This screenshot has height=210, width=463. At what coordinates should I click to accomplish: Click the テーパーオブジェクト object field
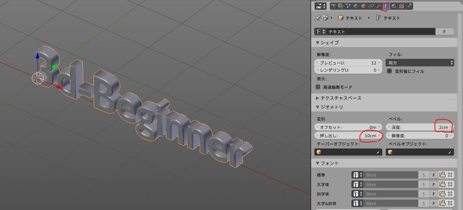(x=348, y=152)
